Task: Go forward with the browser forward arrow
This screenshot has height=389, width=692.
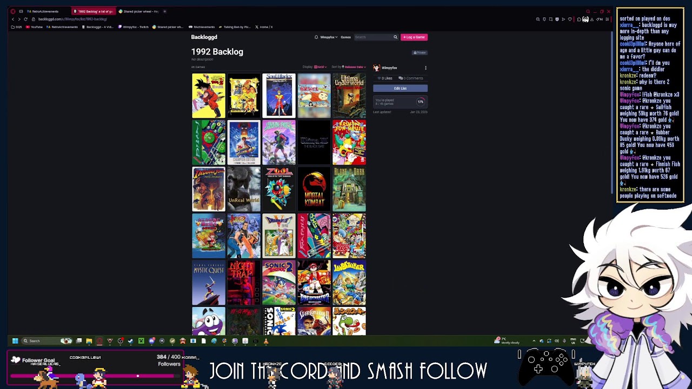Action: coord(19,19)
